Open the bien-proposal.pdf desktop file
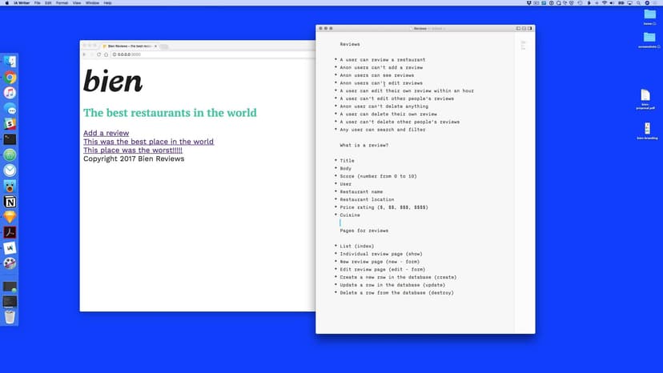The width and height of the screenshot is (663, 373). (647, 98)
